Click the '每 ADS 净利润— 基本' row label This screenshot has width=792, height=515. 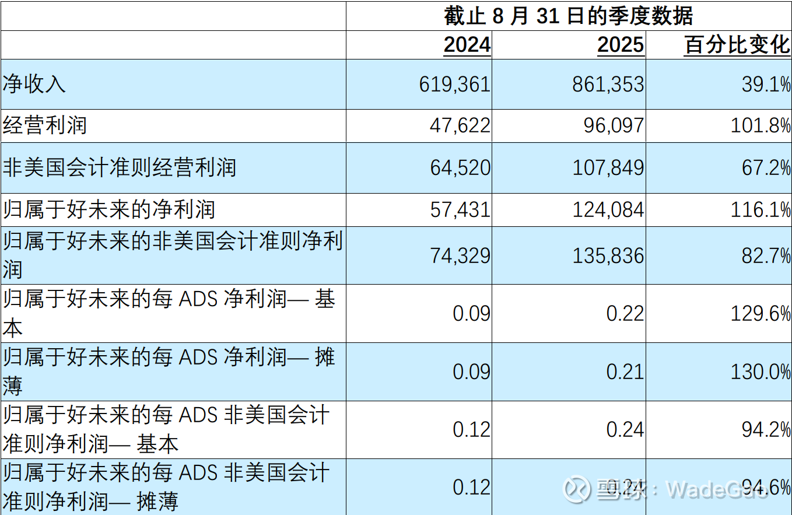coord(169,313)
